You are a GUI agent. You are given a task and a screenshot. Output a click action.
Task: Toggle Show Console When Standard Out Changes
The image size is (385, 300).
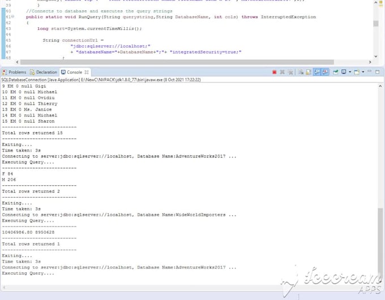[317, 72]
